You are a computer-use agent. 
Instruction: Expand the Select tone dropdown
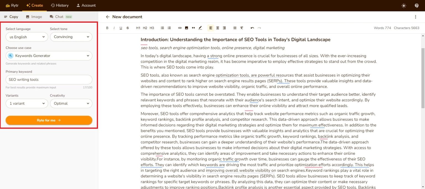point(71,37)
